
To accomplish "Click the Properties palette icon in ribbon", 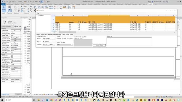I will tap(10, 10).
